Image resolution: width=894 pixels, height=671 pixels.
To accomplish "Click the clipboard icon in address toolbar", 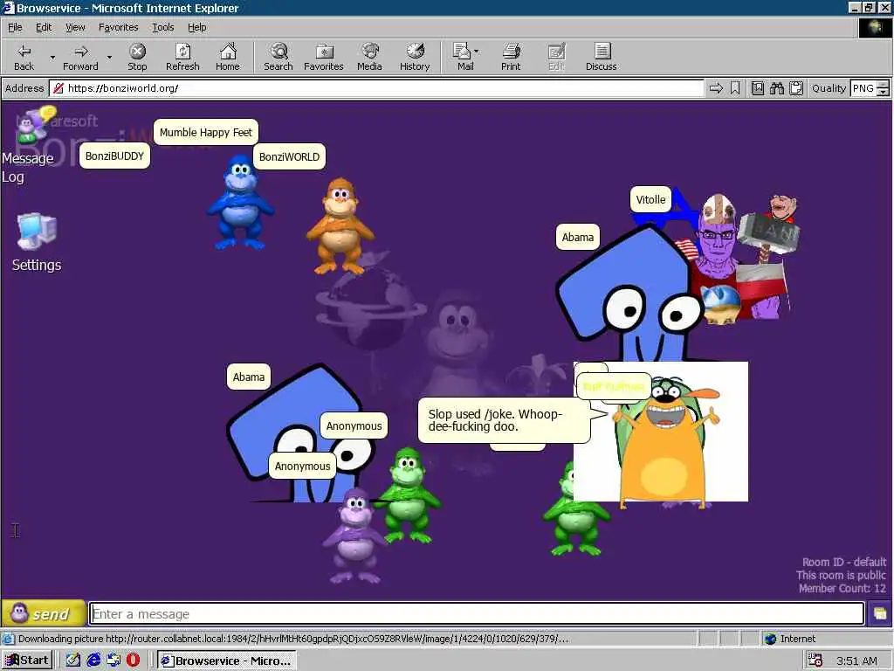I will pos(796,88).
